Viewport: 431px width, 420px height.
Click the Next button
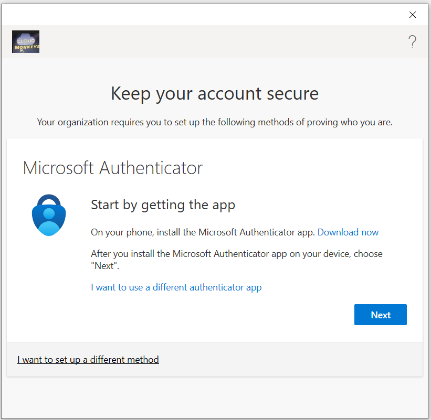click(381, 315)
